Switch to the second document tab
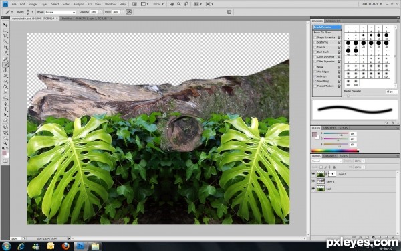Viewport: 401px width, 251px height. [87, 19]
